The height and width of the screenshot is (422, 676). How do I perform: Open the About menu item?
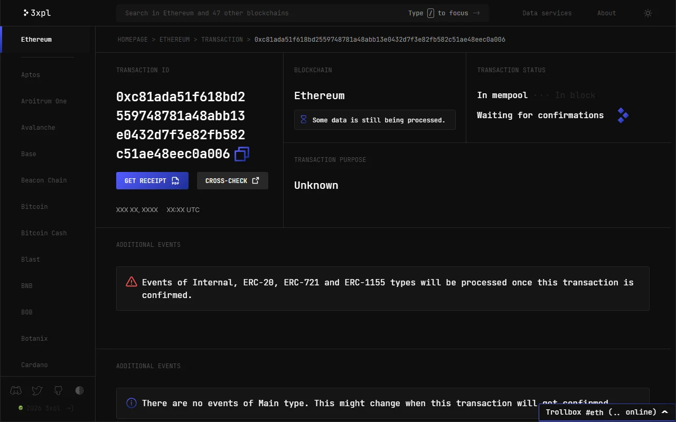(x=607, y=13)
